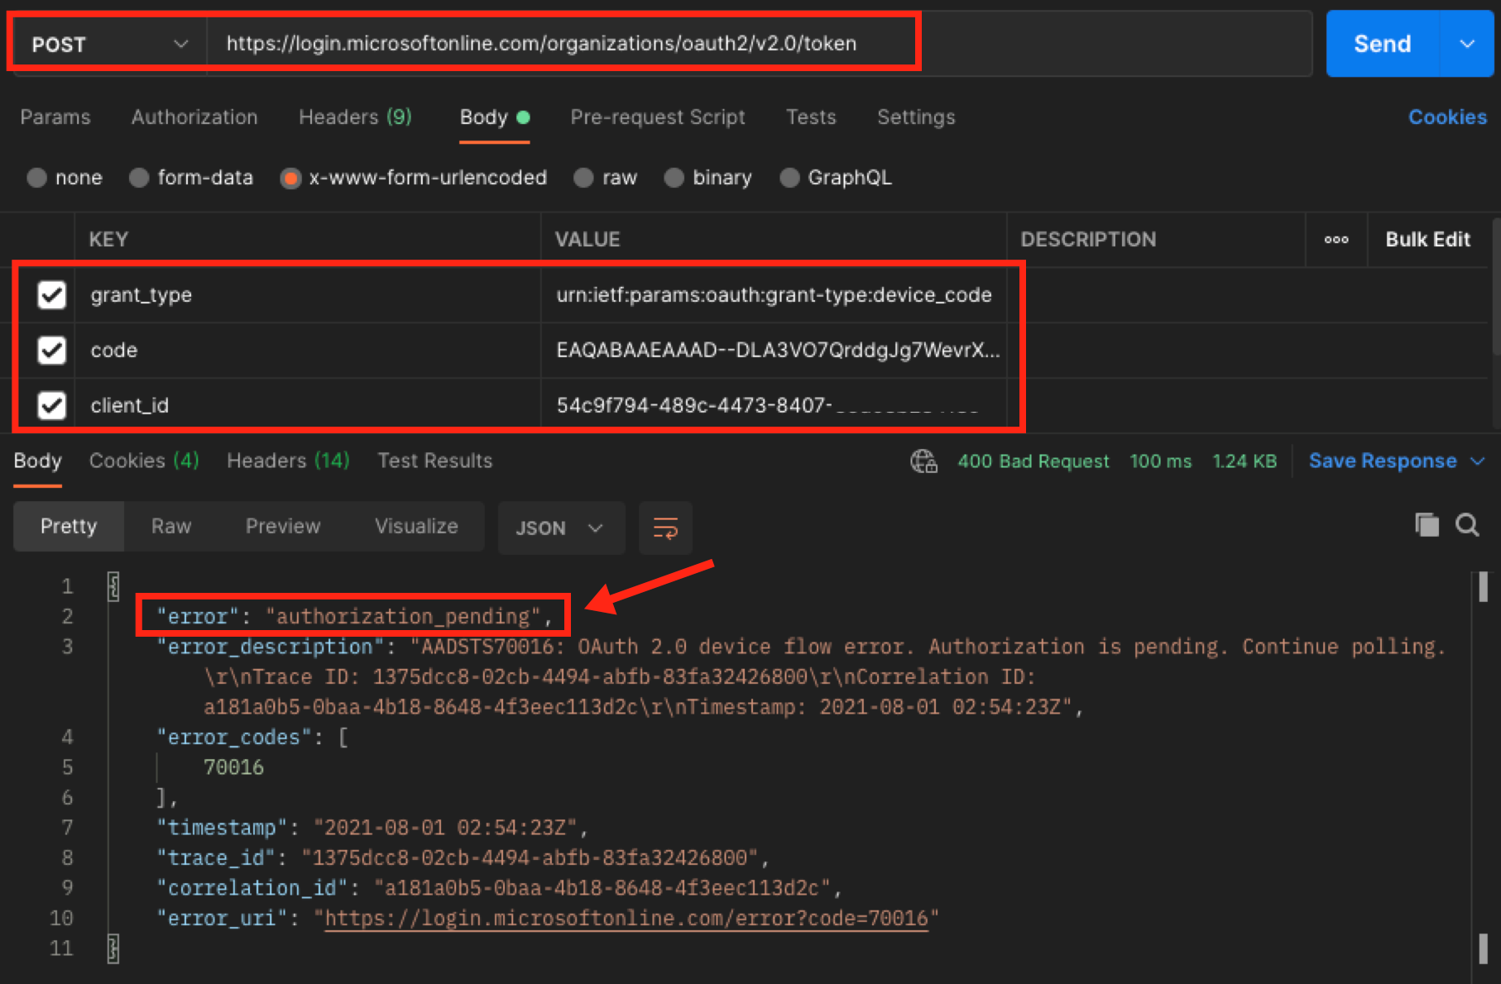Viewport: 1501px width, 984px height.
Task: Expand the JSON format dropdown
Action: tap(560, 528)
